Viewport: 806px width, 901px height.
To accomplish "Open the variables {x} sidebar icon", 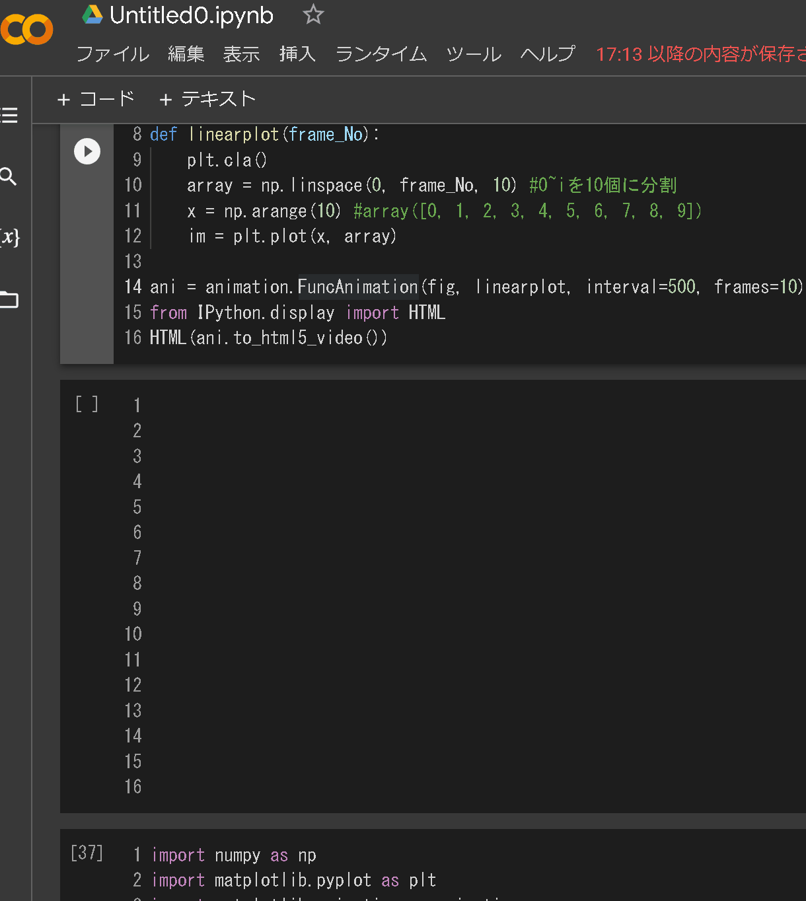I will click(x=9, y=237).
